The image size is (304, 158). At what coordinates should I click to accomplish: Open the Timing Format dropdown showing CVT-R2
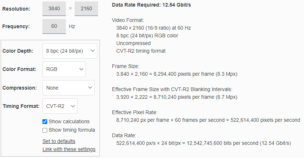pos(60,106)
